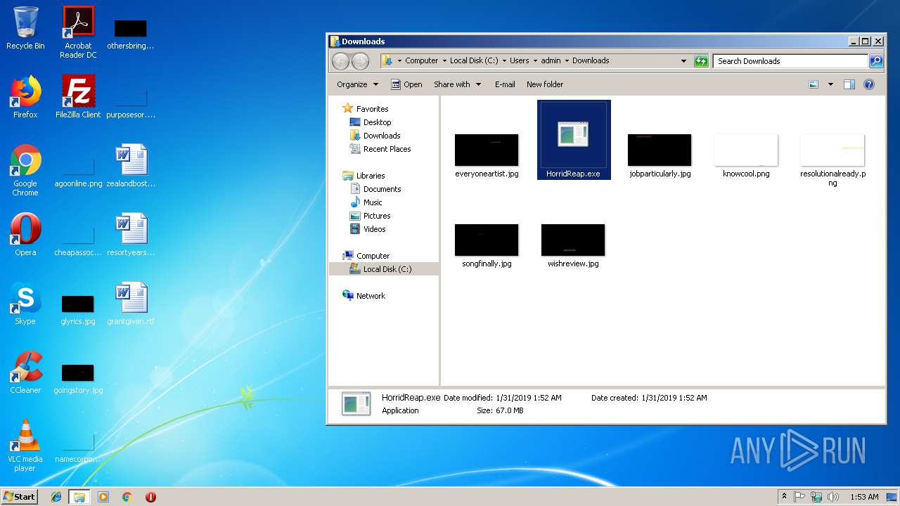Open the Recycle Bin desktop icon
The height and width of the screenshot is (506, 900).
pyautogui.click(x=25, y=28)
